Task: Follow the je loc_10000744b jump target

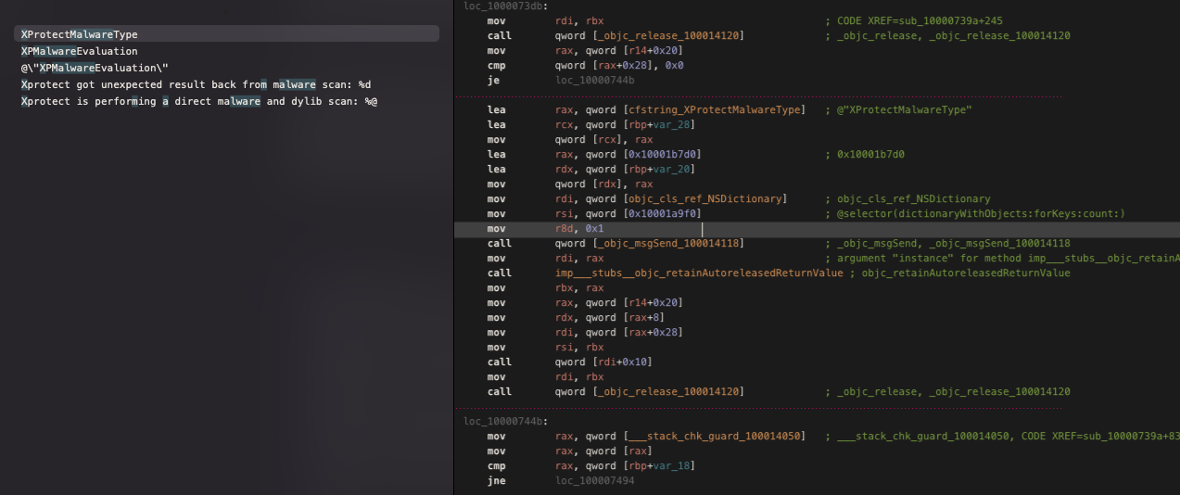Action: [x=595, y=80]
